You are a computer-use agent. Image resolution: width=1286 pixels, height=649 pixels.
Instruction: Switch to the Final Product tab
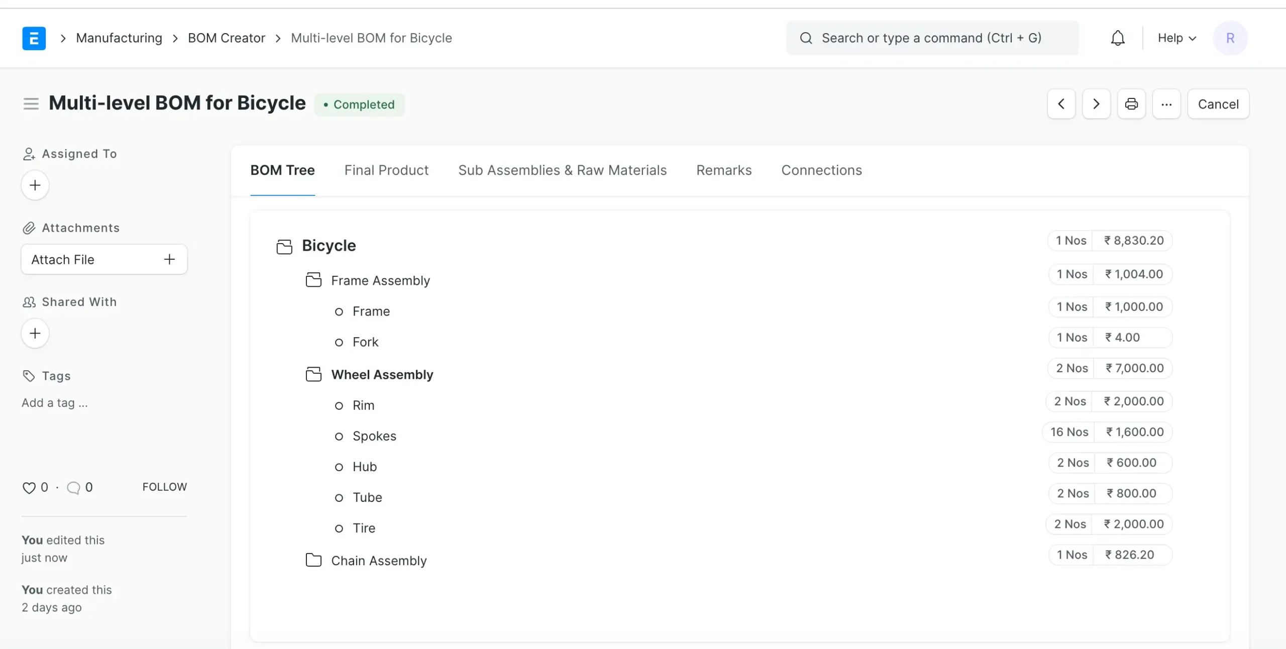point(386,170)
